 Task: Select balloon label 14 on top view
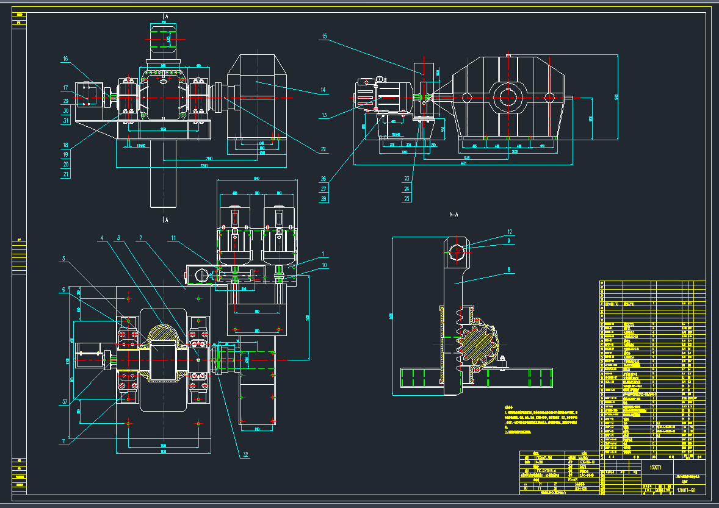pyautogui.click(x=323, y=91)
